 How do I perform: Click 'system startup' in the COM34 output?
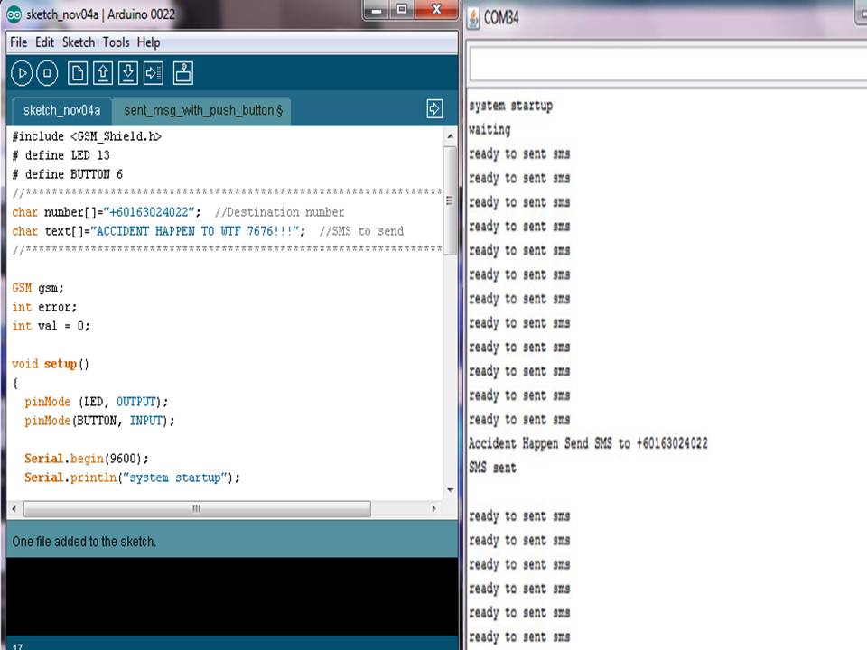point(510,106)
